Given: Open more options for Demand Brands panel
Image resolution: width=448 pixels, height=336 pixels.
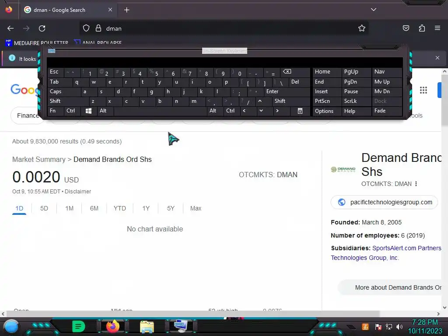Looking at the screenshot, I should [416, 184].
